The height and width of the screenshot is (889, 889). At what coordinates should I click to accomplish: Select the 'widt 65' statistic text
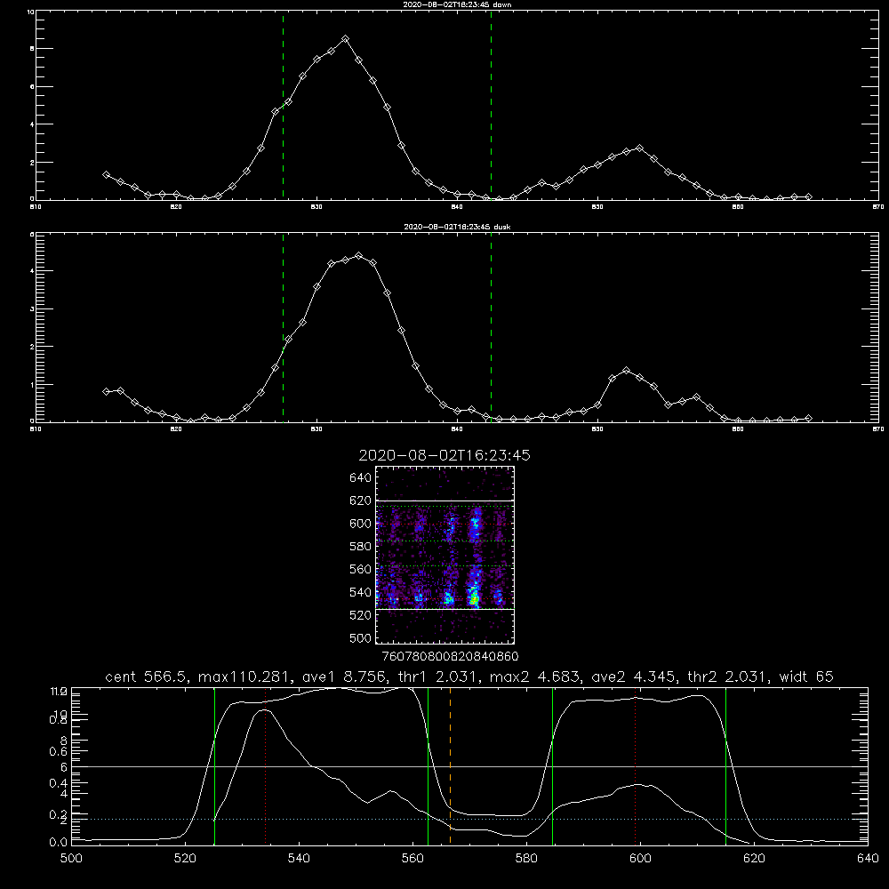click(807, 677)
